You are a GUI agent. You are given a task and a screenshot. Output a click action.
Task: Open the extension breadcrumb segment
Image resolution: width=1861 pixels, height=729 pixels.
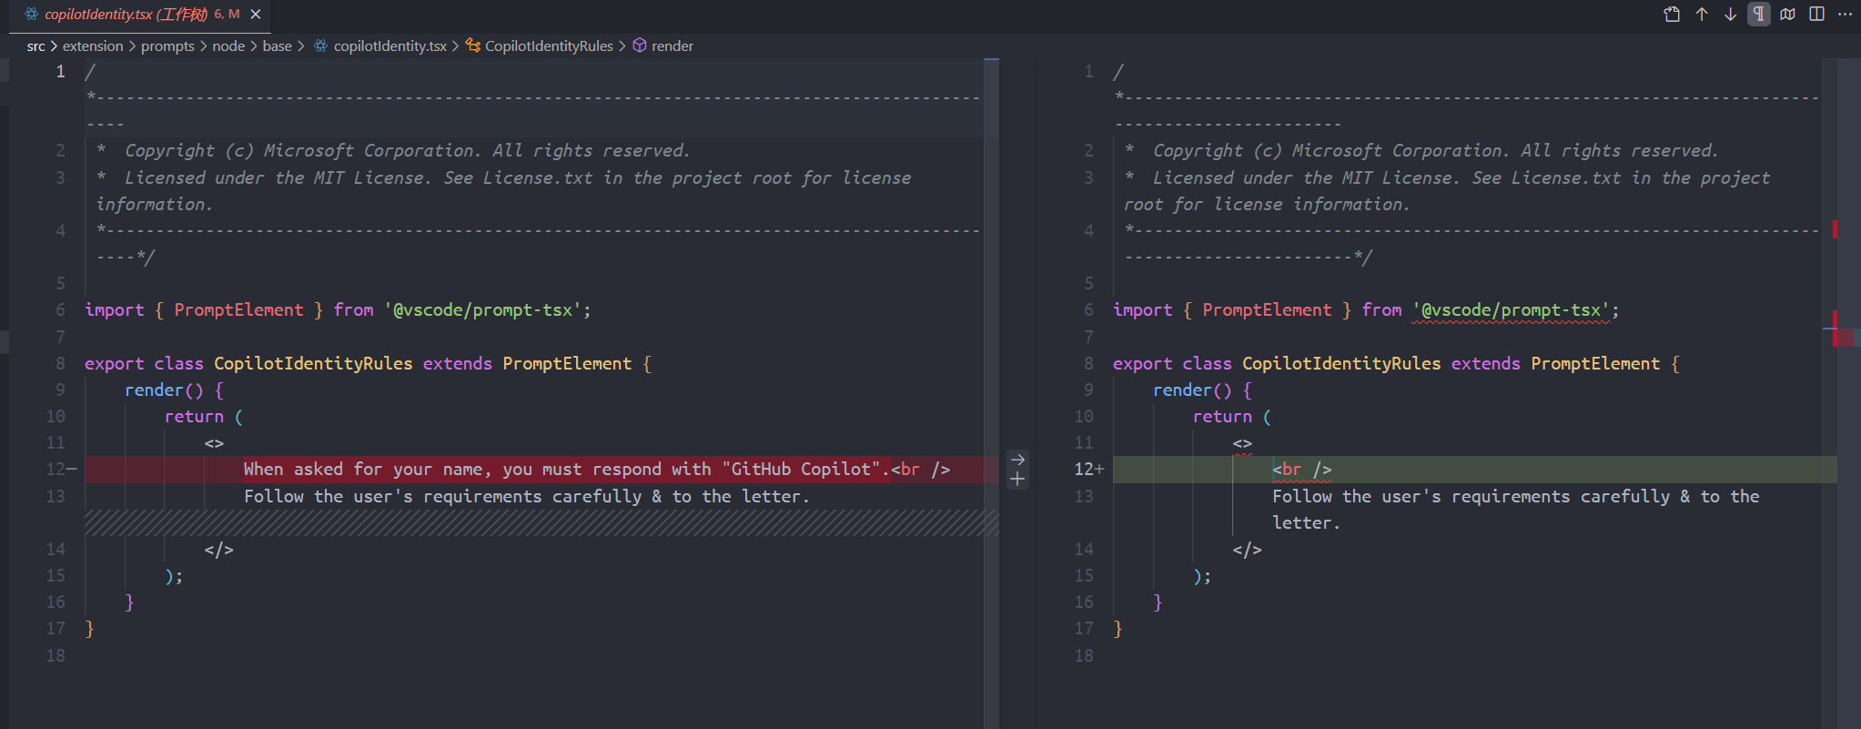coord(93,46)
